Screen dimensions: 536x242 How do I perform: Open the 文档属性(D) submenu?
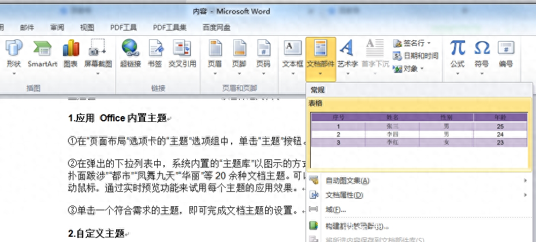(x=419, y=195)
